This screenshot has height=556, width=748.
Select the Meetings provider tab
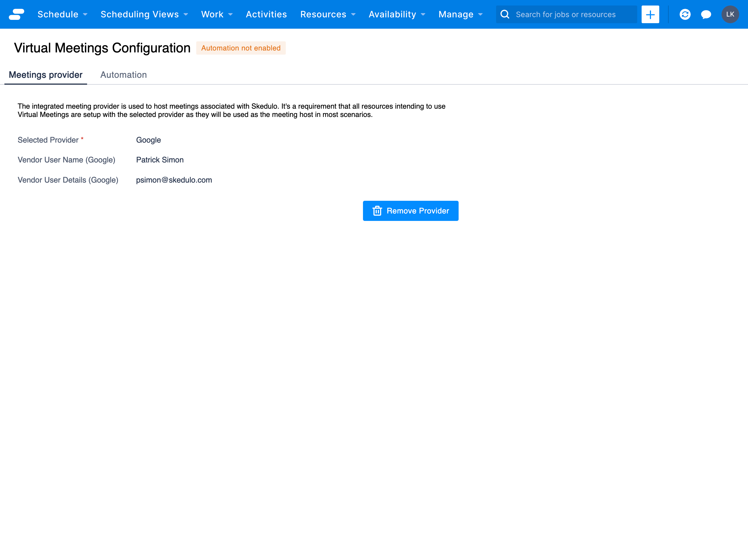tap(46, 75)
